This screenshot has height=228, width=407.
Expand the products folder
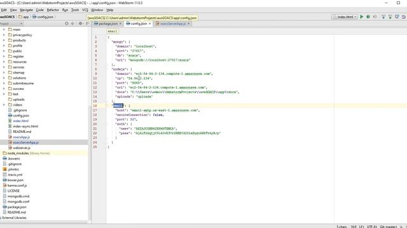click(x=4, y=41)
